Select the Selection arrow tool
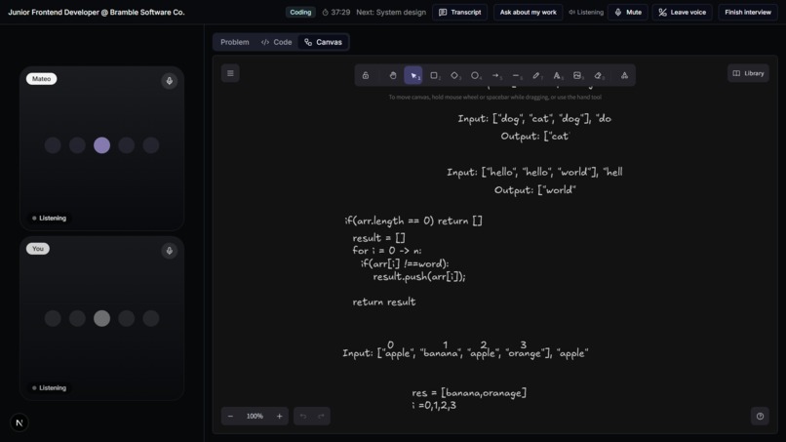The image size is (786, 442). pyautogui.click(x=413, y=75)
